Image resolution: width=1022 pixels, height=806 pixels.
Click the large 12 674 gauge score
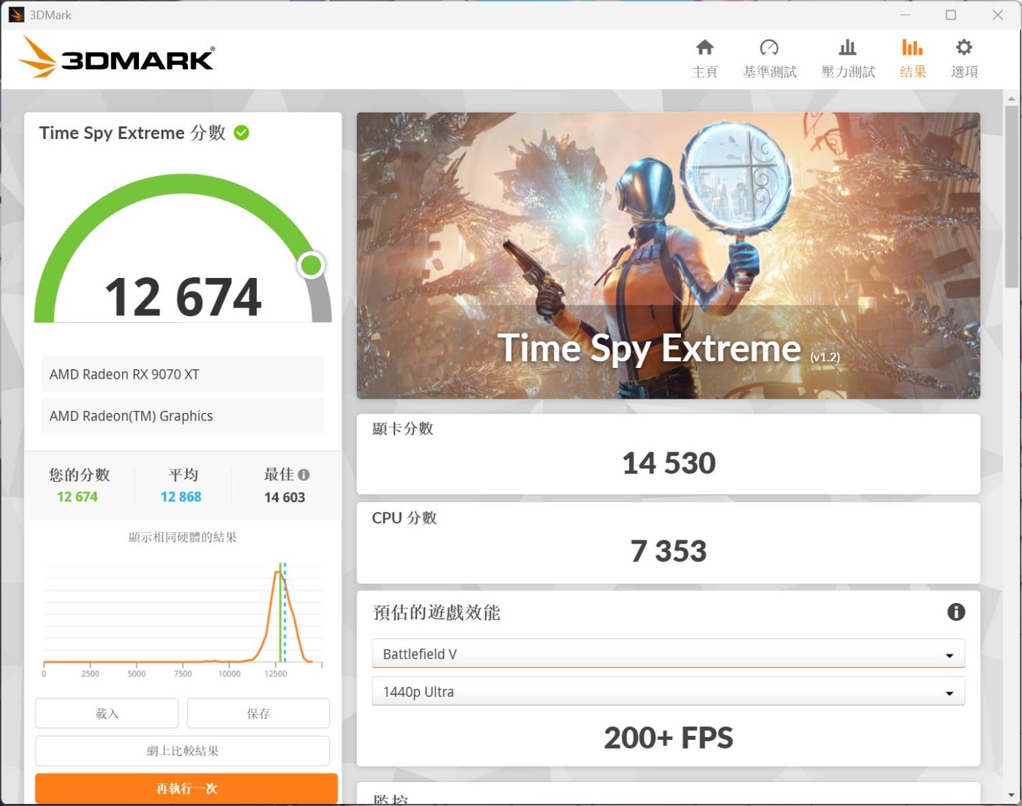click(x=183, y=297)
